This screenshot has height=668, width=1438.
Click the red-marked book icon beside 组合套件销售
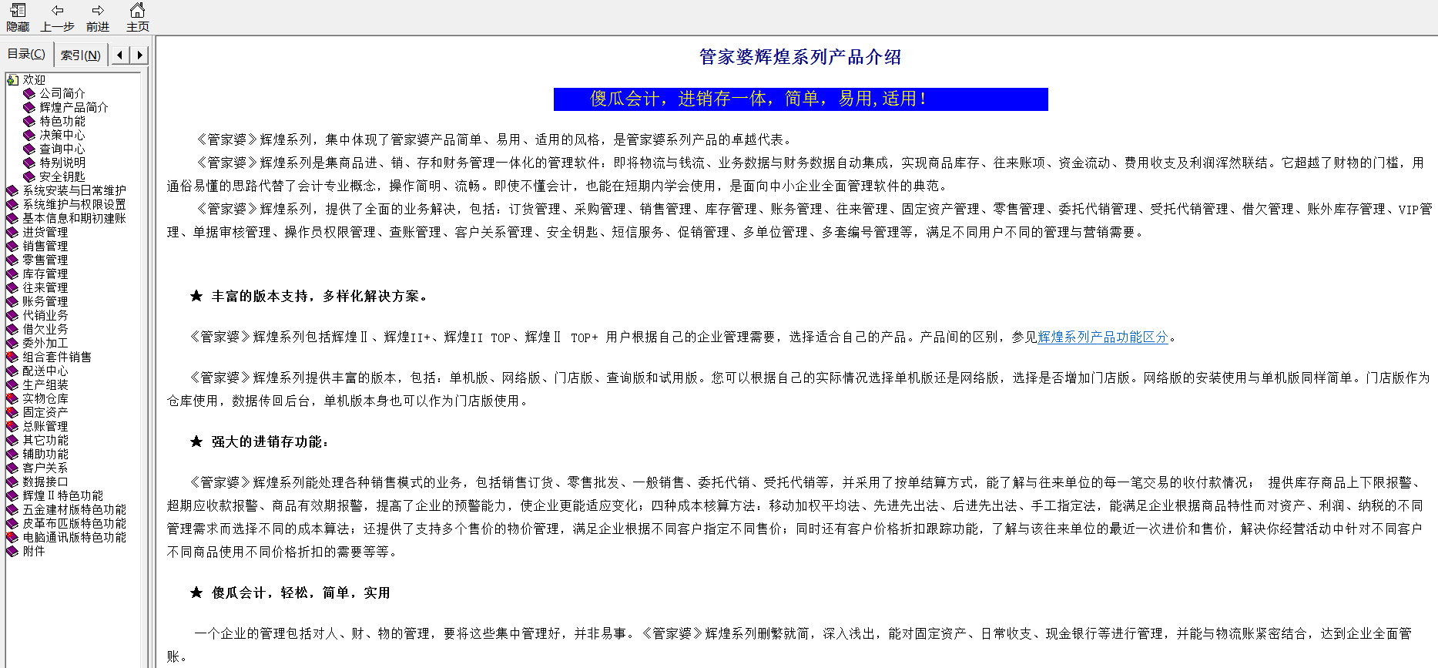(x=12, y=357)
